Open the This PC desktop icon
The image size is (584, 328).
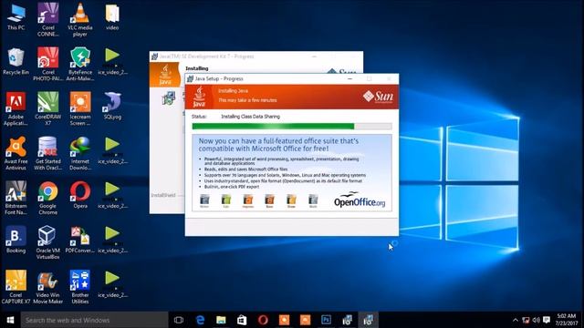[16, 17]
